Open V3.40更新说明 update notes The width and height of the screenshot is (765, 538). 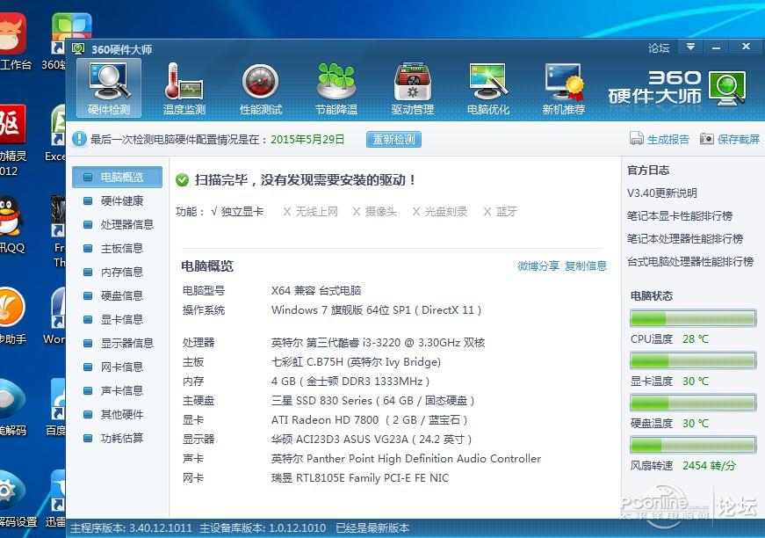point(662,193)
